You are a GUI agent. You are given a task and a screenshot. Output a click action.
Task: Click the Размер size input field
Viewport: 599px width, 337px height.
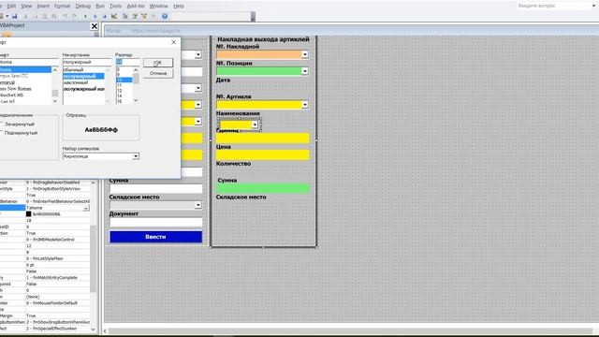(127, 62)
